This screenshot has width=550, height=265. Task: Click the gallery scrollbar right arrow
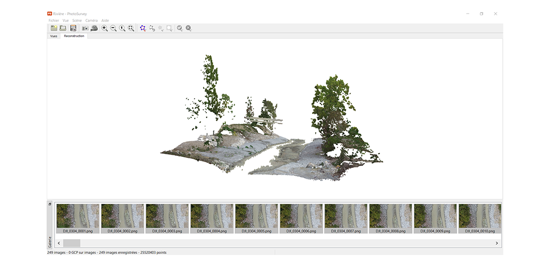(x=496, y=243)
